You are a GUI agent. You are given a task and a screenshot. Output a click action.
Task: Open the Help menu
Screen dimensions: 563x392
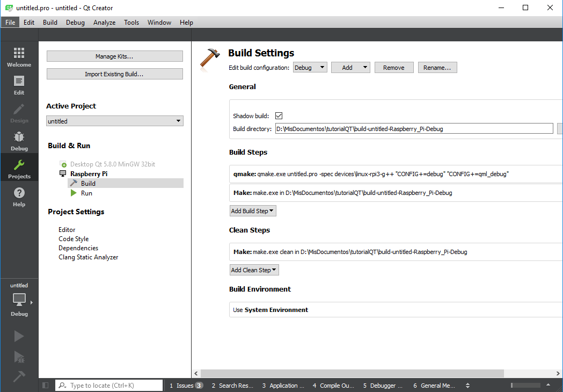(x=186, y=22)
